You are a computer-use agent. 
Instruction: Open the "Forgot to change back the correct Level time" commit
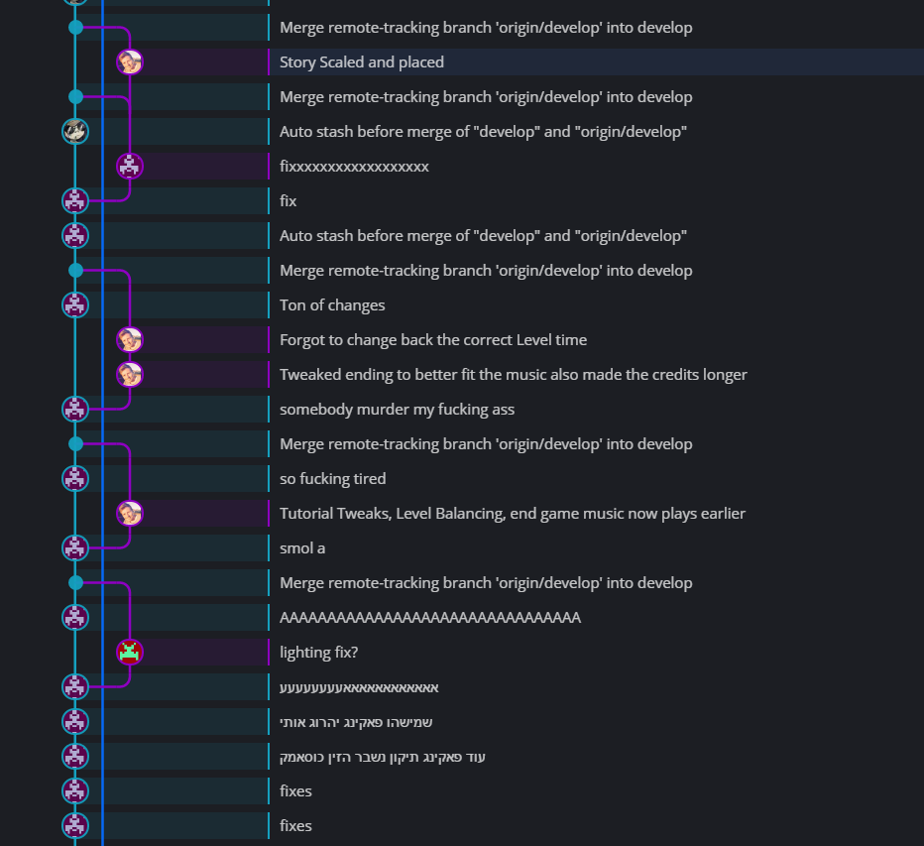(433, 340)
